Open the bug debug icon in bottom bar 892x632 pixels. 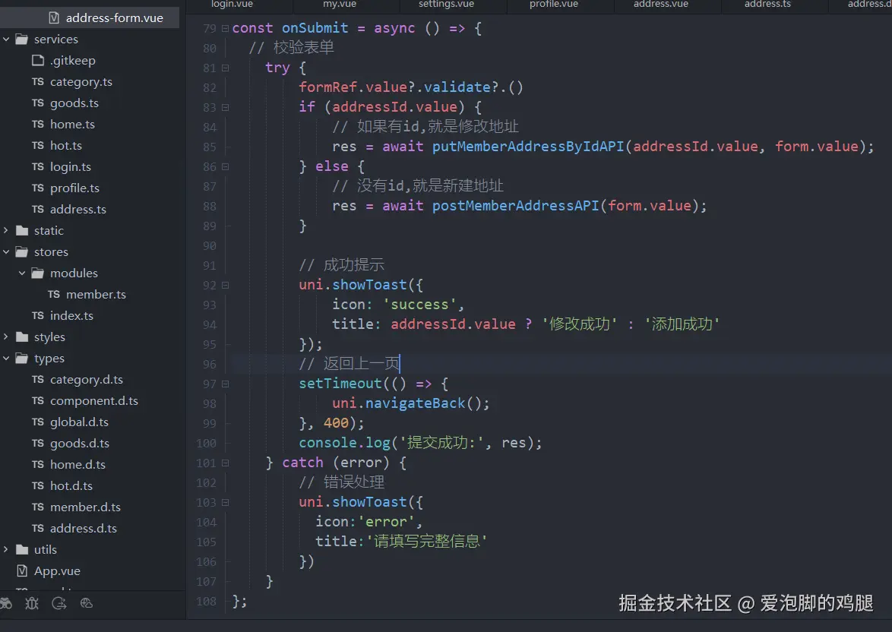[32, 604]
